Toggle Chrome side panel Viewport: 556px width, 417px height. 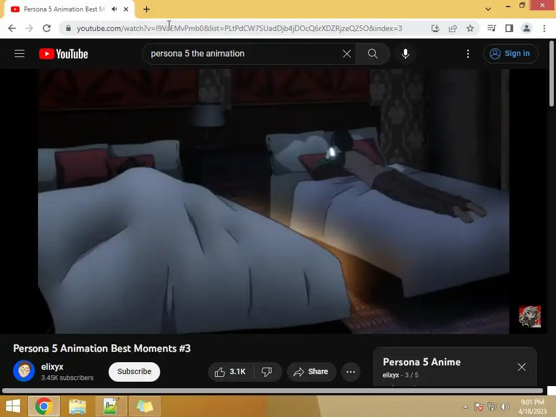tap(509, 28)
